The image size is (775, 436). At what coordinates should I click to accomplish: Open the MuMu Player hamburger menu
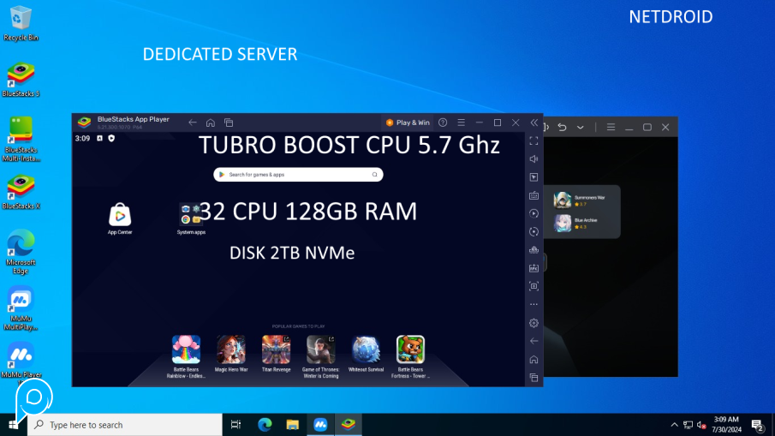click(x=611, y=127)
